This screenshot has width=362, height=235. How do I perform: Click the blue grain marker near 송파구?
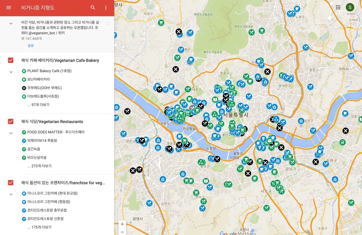point(335,179)
